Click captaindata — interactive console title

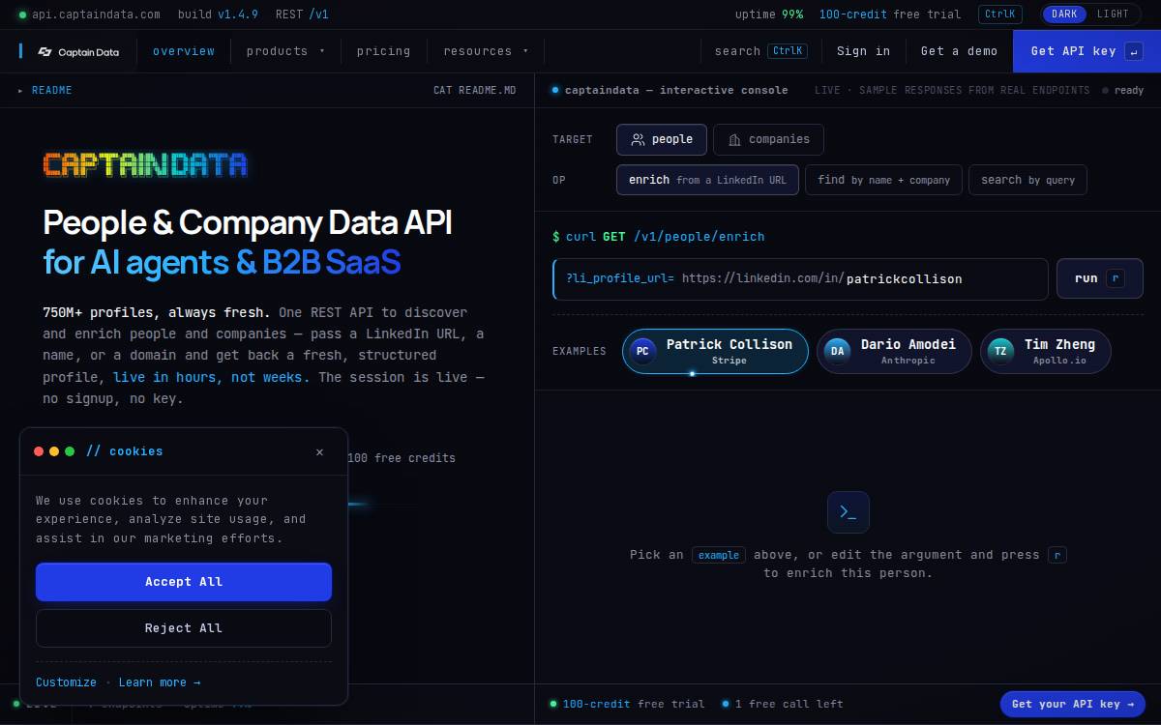point(676,90)
